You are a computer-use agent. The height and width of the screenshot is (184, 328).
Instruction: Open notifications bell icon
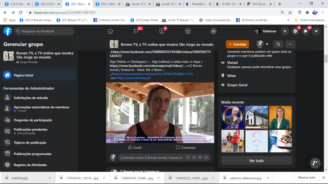coord(306,31)
